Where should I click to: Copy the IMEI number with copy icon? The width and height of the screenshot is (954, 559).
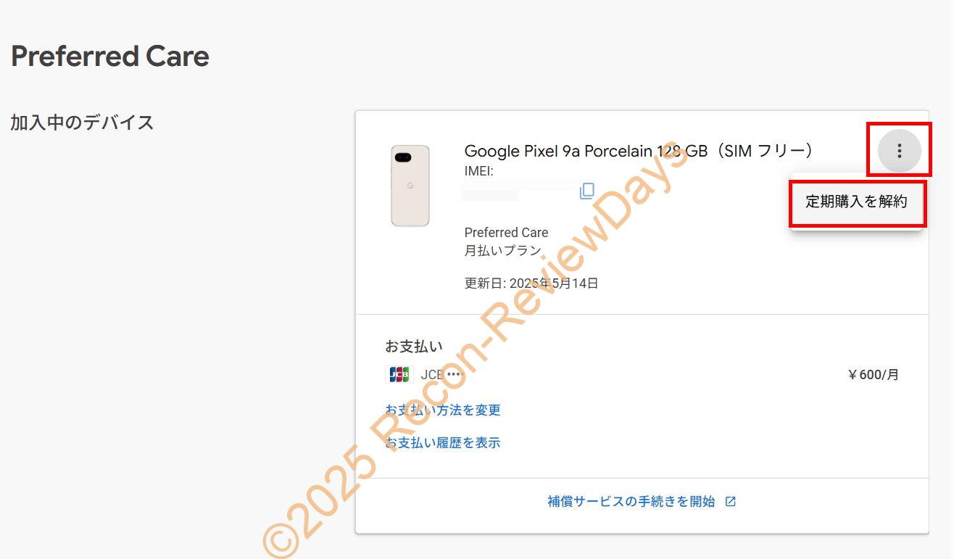[x=587, y=191]
